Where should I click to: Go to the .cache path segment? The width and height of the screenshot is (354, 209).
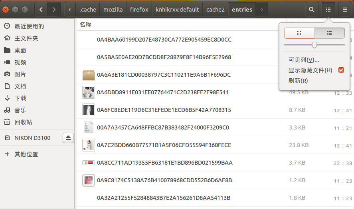(x=87, y=9)
